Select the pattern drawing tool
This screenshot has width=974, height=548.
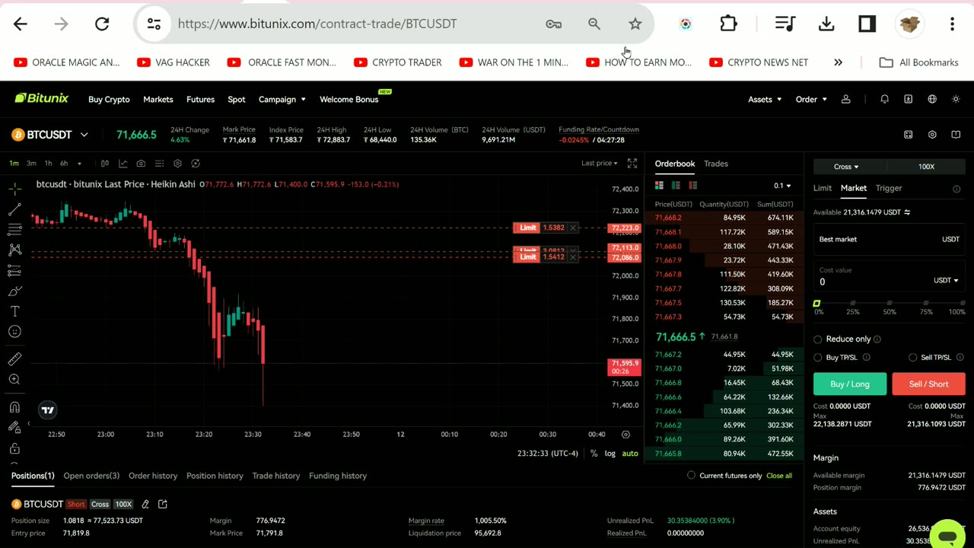(14, 250)
